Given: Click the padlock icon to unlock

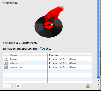Looking at the screenshot, I should pos(88,86).
